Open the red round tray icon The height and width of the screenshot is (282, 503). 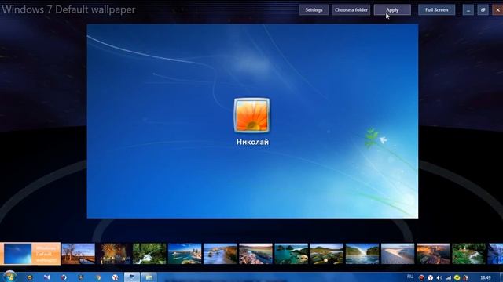[421, 277]
